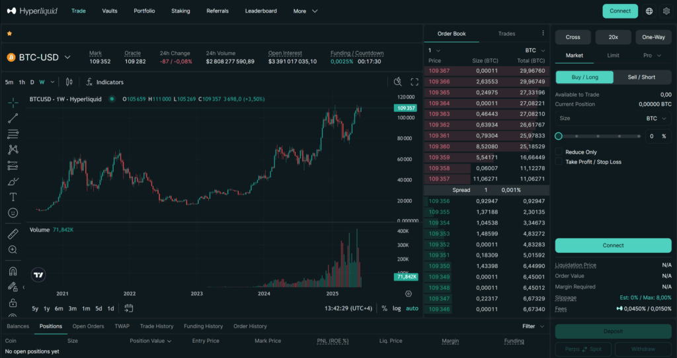Select the XABCD pattern tool

[x=13, y=150]
